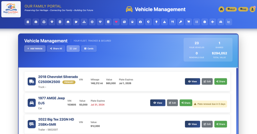Open the brain icon
Screen dimensions: 257x134
click(x=204, y=22)
